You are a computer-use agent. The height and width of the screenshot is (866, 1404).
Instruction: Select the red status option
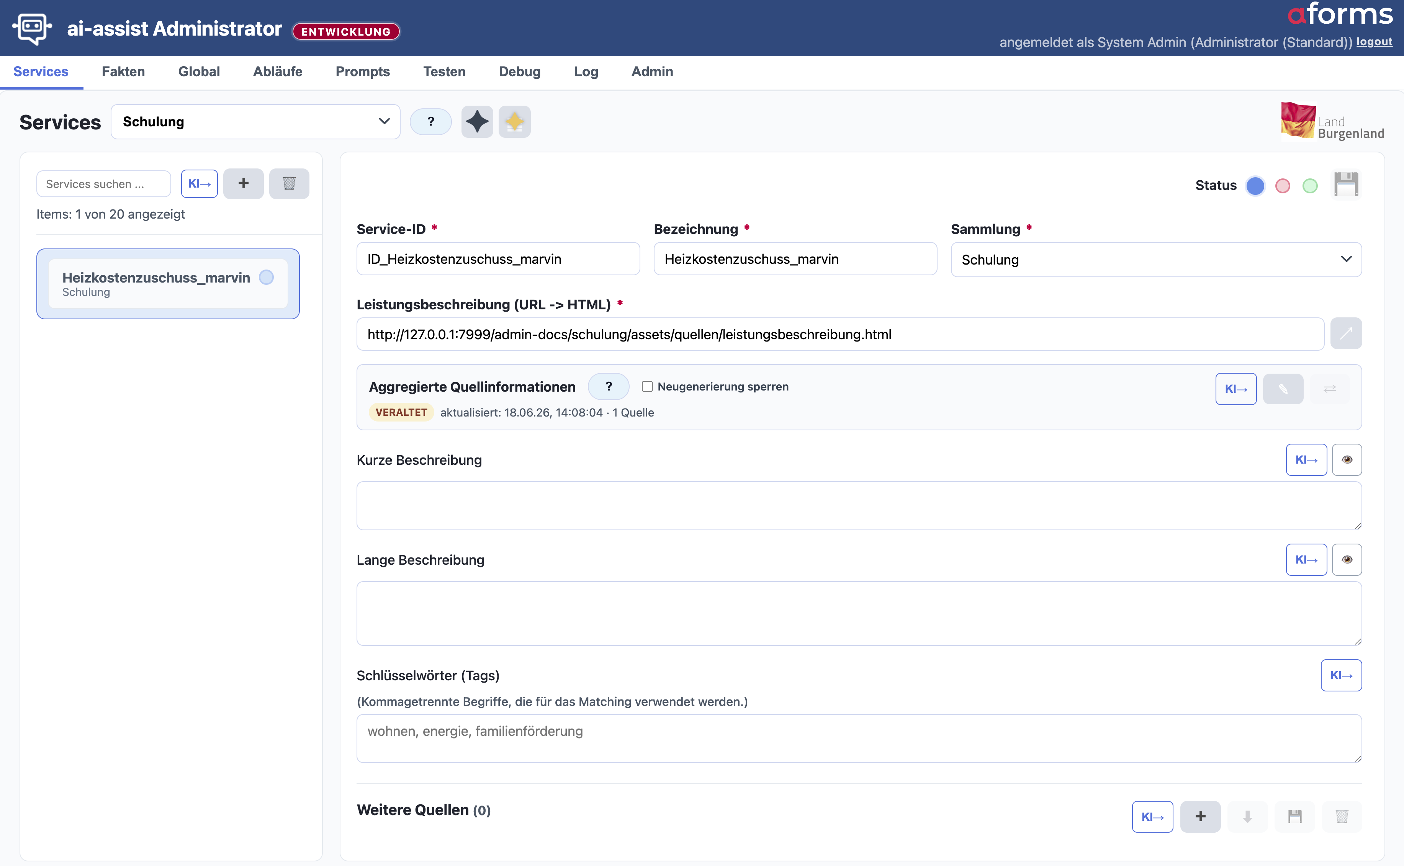tap(1283, 186)
